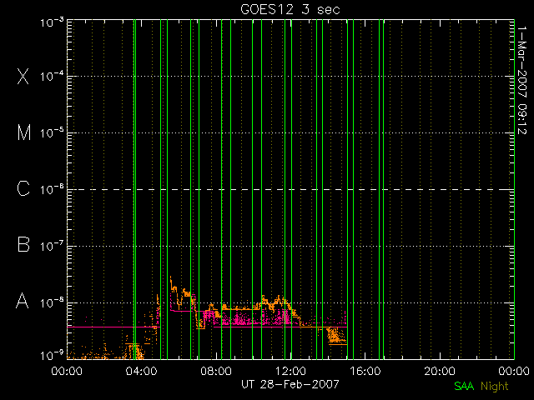Screen dimensions: 534x400
Task: Select the B flare class label
Action: click(23, 244)
